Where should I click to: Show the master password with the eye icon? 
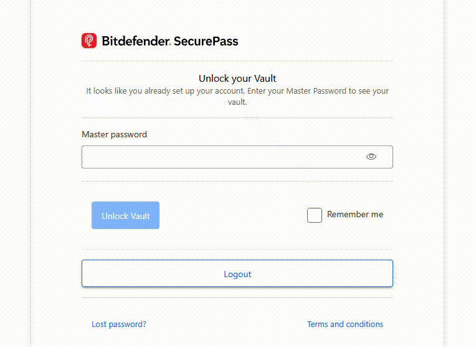click(x=371, y=157)
